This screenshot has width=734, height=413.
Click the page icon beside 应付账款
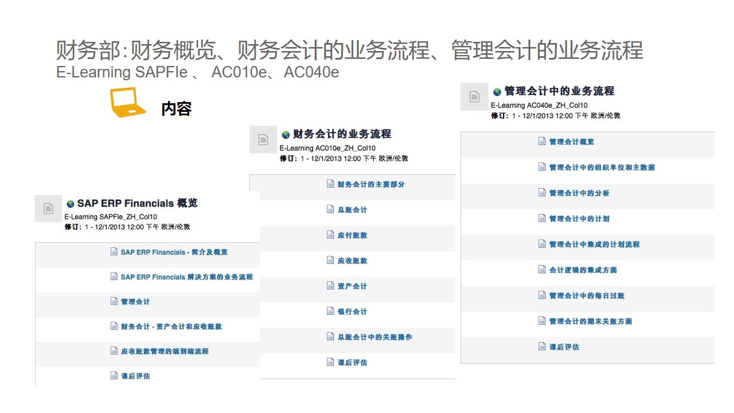pyautogui.click(x=330, y=235)
